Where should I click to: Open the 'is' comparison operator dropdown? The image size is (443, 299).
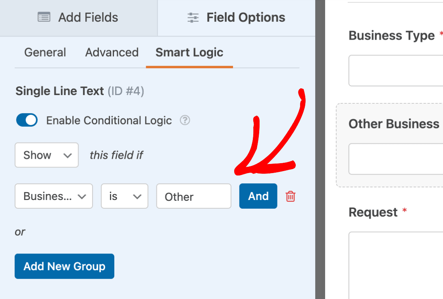coord(124,196)
